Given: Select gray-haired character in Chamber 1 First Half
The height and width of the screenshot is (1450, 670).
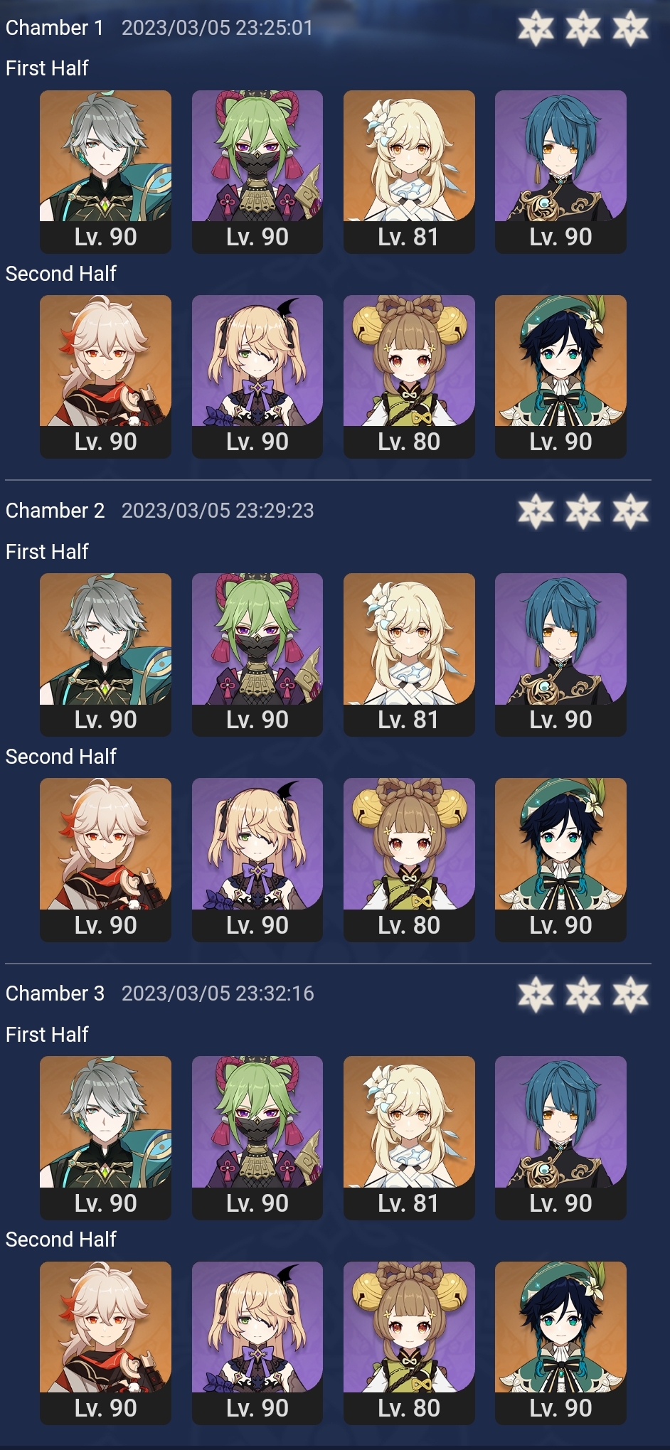Looking at the screenshot, I should point(105,171).
